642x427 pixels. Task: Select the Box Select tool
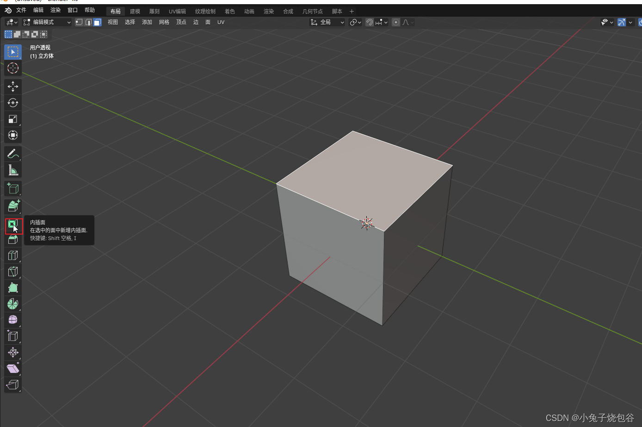[x=13, y=52]
